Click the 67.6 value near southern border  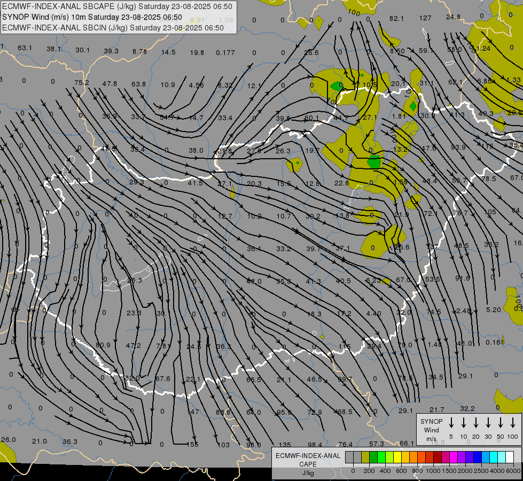(x=163, y=378)
